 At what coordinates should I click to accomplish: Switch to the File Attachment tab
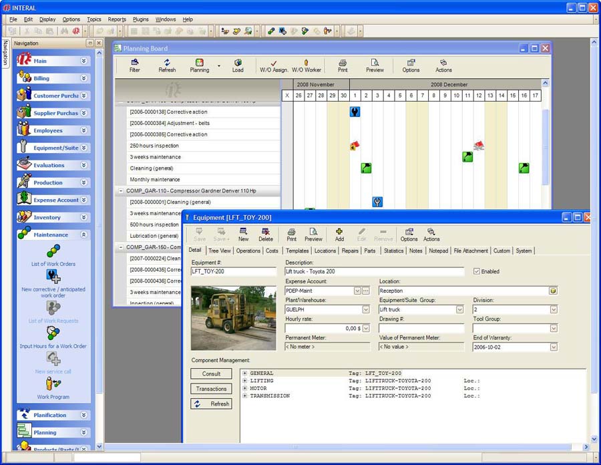(471, 251)
